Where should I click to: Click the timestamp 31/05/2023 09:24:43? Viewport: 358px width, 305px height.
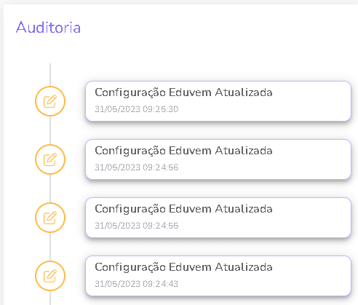(136, 284)
